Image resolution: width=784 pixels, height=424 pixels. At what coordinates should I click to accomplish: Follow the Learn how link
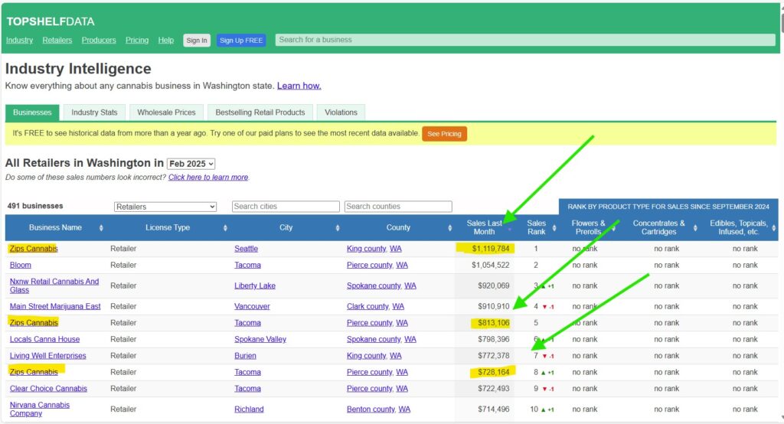pyautogui.click(x=299, y=86)
